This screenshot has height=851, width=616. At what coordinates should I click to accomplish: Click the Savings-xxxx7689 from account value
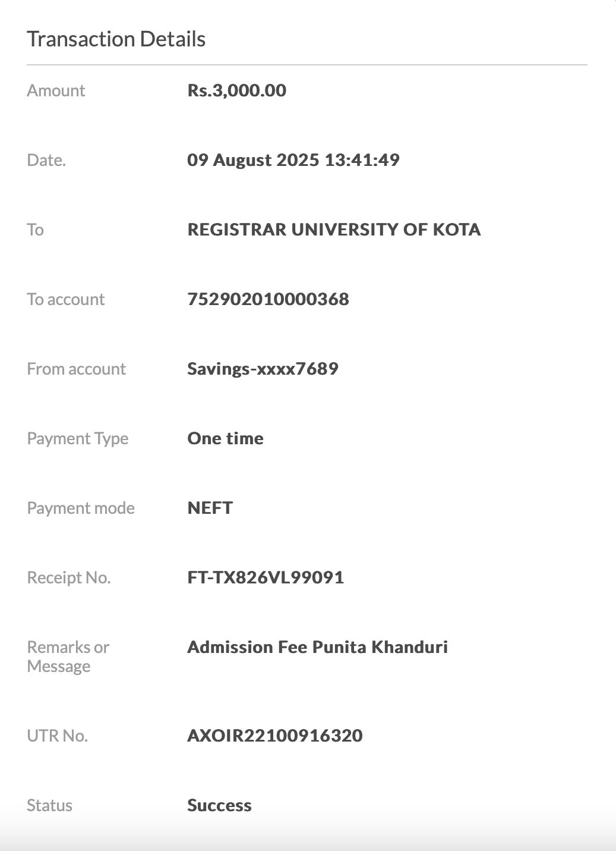[x=263, y=369]
